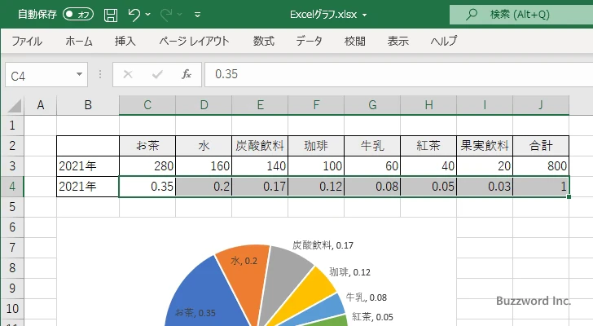The width and height of the screenshot is (593, 326).
Task: Click cell containing 0.08
Action: click(x=372, y=187)
